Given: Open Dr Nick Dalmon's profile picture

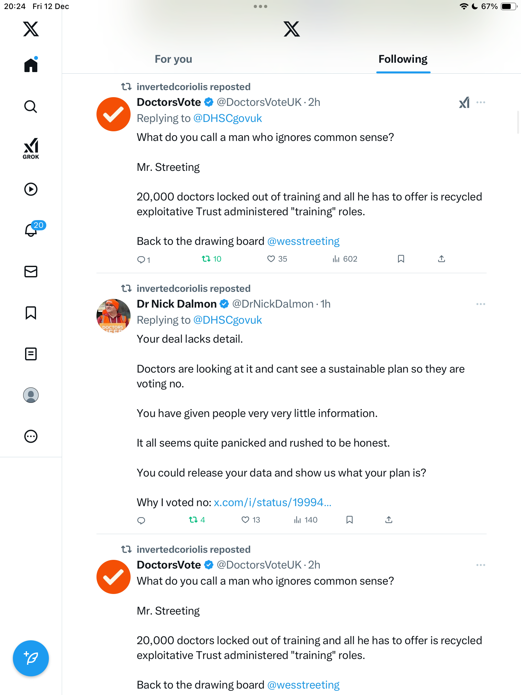Looking at the screenshot, I should [114, 316].
